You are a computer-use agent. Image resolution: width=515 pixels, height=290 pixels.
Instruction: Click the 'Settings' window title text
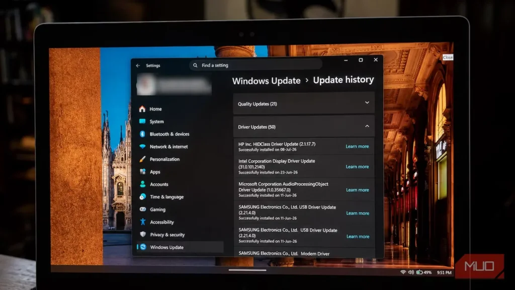(x=153, y=65)
